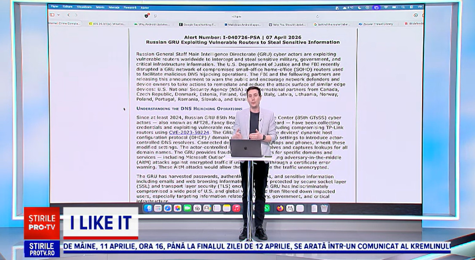The image size is (475, 260).
Task: Open Launchpad from the dock
Action: [x=158, y=208]
